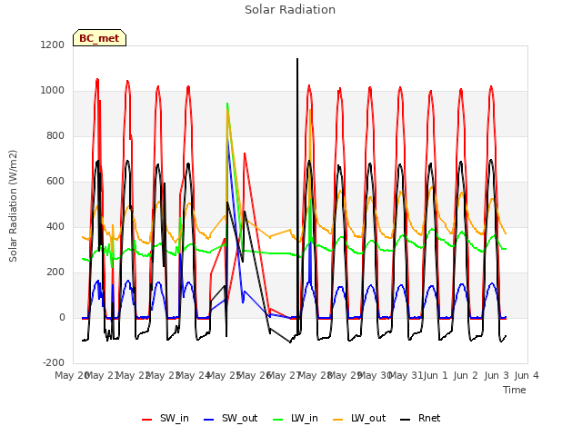Toggle the SW_out legend entry

coord(230,419)
